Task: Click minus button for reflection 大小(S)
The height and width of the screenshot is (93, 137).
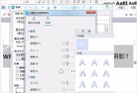Action: 63,83
